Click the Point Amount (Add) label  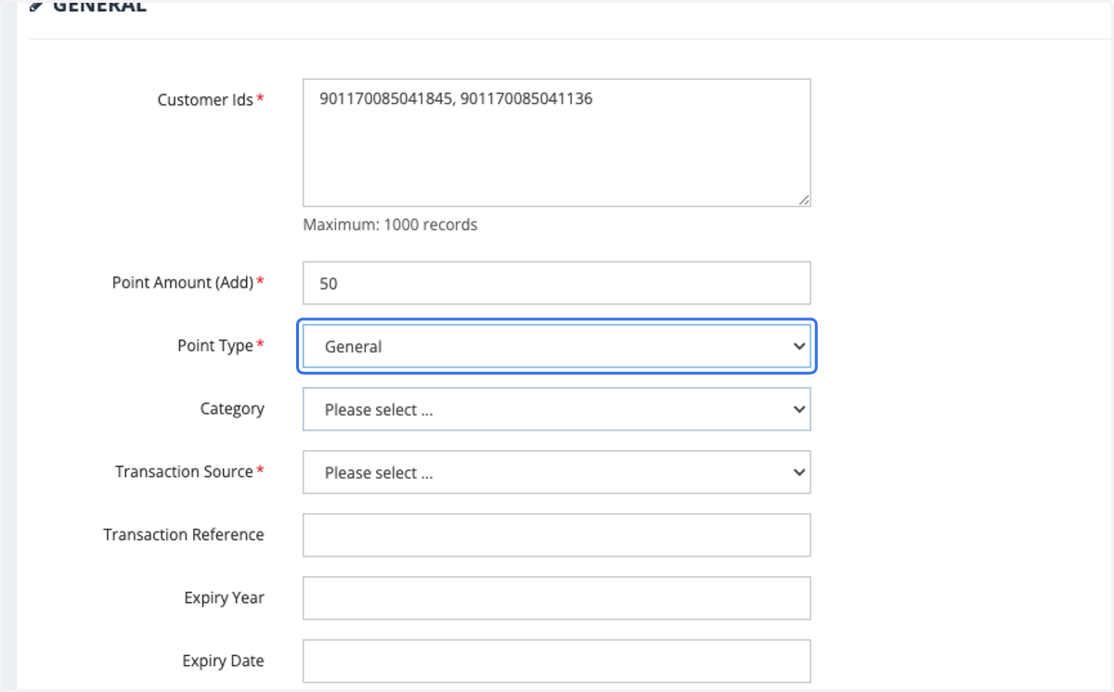pyautogui.click(x=183, y=282)
